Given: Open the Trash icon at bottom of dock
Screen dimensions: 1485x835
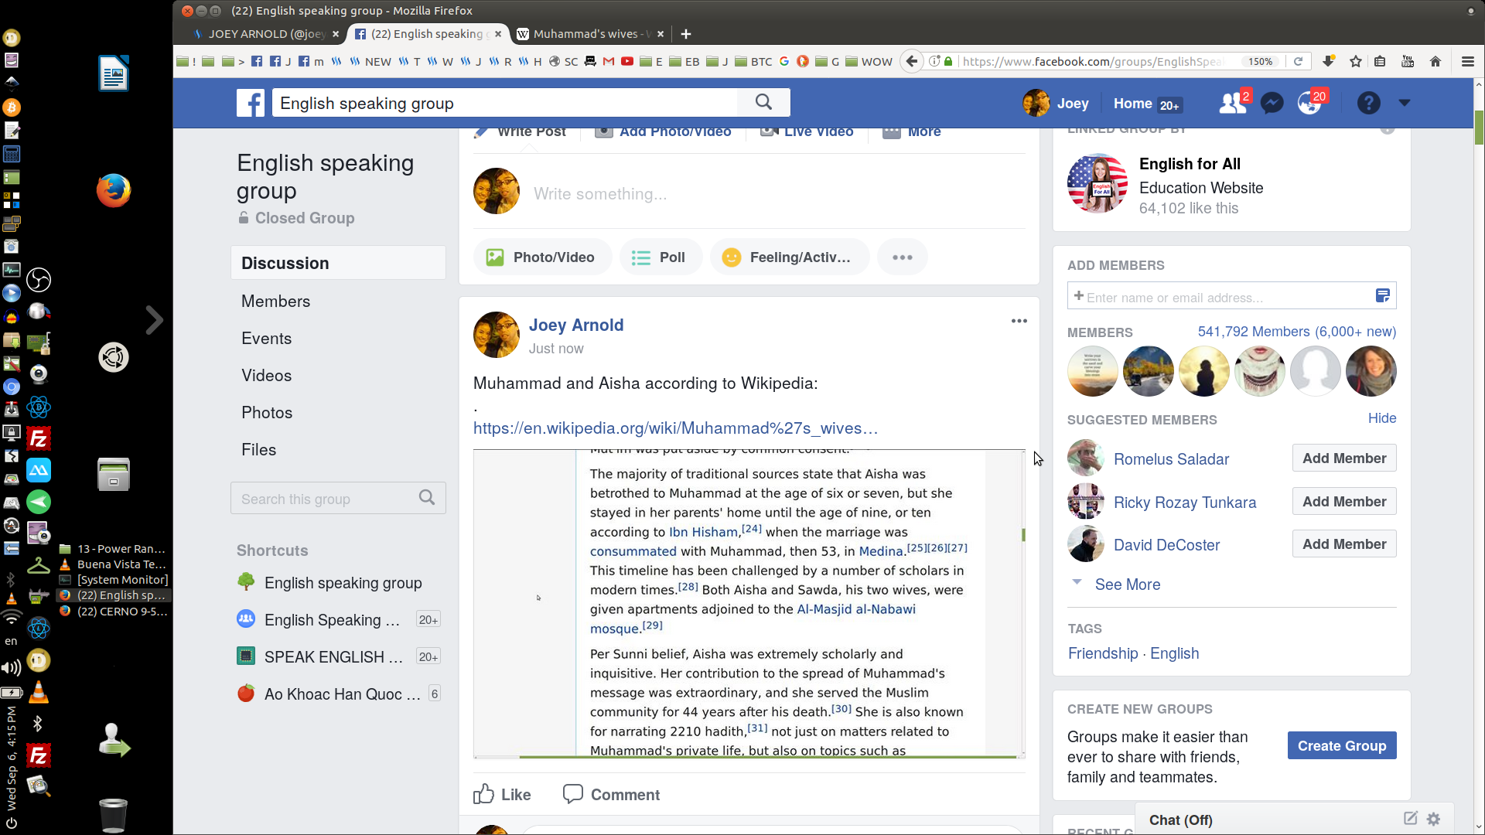Looking at the screenshot, I should point(114,814).
